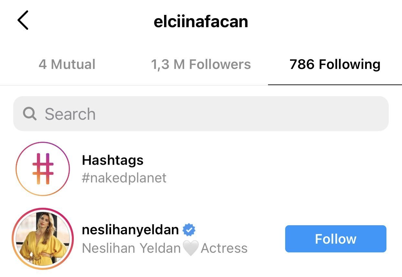Screen dimensions: 402x277
Task: Tap the white heart emoji in bio
Action: pyautogui.click(x=191, y=249)
